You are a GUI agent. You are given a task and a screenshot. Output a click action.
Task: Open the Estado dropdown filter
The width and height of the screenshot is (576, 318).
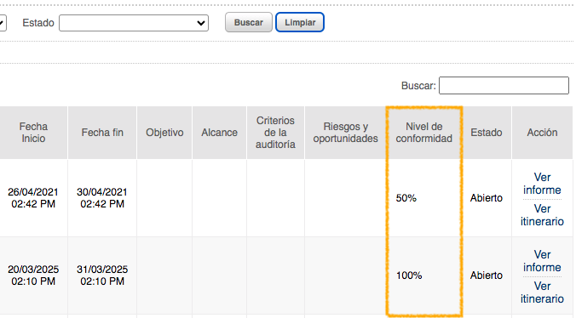(134, 23)
